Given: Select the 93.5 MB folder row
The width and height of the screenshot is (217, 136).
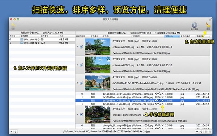Looking at the screenshot, I should coord(42,43).
